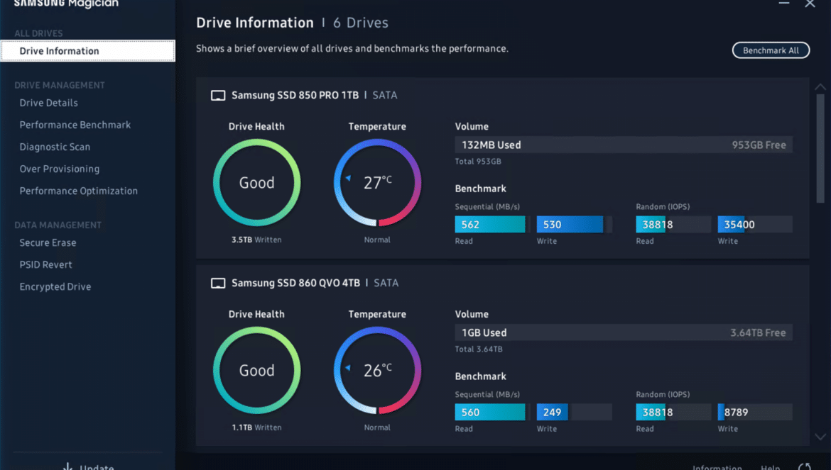Click the 1.1TB Written label
Image resolution: width=831 pixels, height=470 pixels.
pyautogui.click(x=256, y=427)
